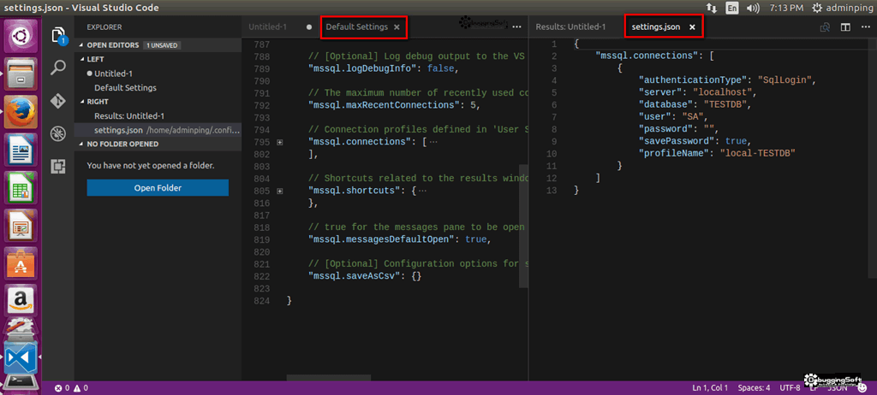Screen dimensions: 877x395
Task: Click Ln 1, Col 1 in status bar
Action: click(x=710, y=388)
